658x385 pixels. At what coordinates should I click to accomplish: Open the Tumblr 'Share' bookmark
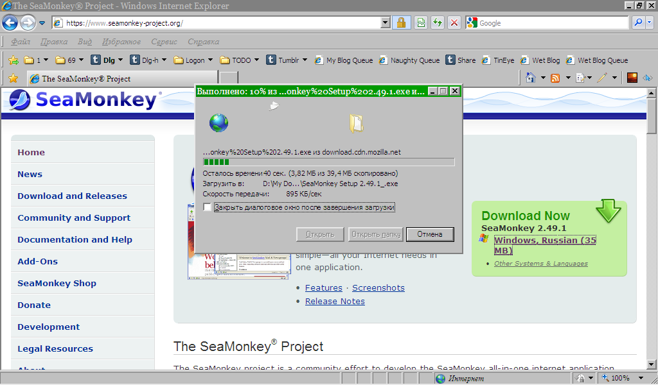(x=461, y=60)
